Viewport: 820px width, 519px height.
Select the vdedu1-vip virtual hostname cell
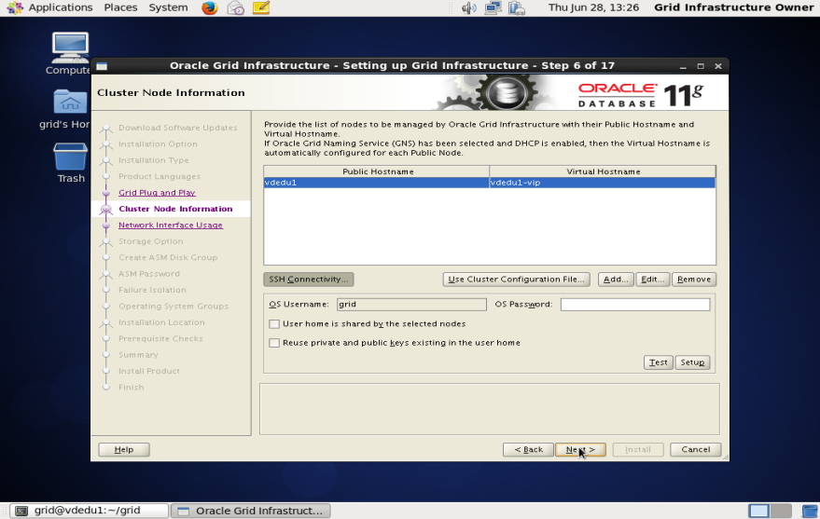click(603, 183)
